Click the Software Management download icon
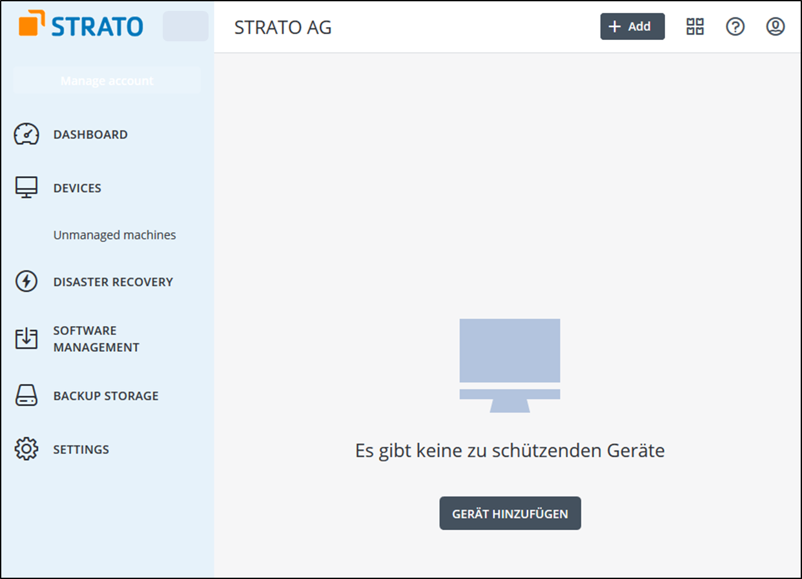The height and width of the screenshot is (579, 802). [x=26, y=338]
